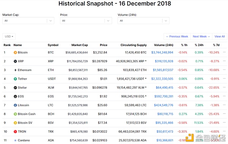
Task: Go to the Previous Week snapshot
Action: pyautogui.click(x=177, y=36)
